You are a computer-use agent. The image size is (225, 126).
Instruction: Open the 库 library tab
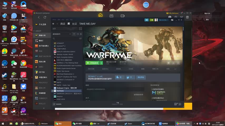[69, 24]
